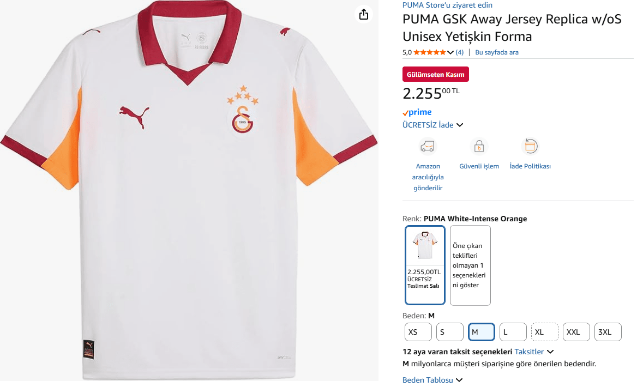
Task: Select size XXL
Action: click(576, 332)
